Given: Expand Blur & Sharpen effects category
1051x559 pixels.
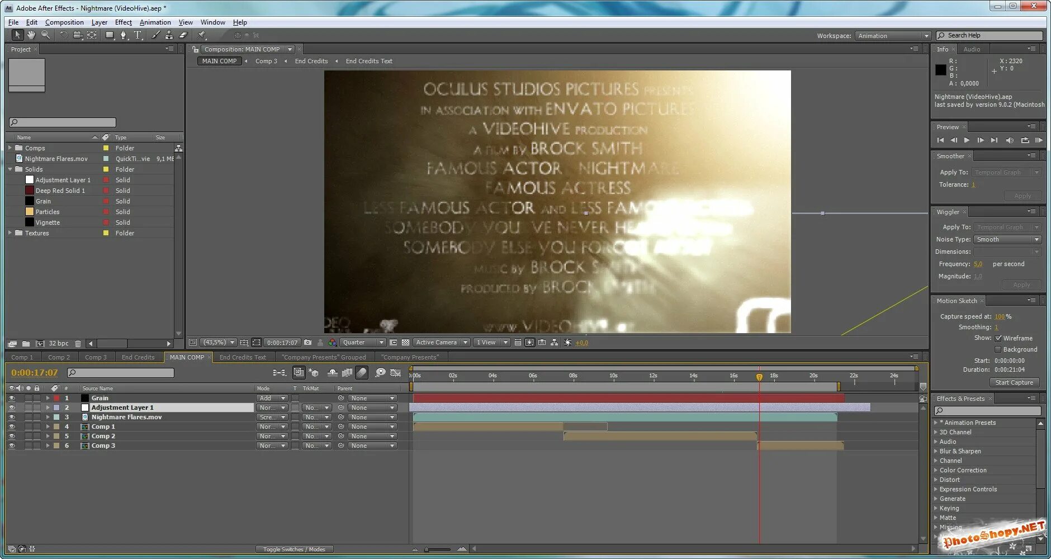Looking at the screenshot, I should click(x=936, y=451).
